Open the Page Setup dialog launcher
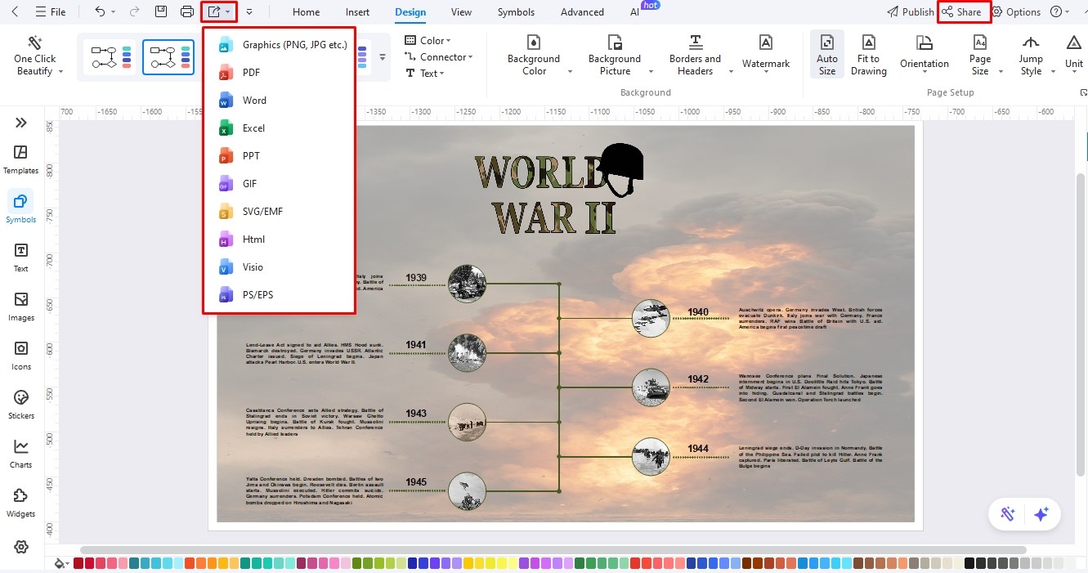The width and height of the screenshot is (1088, 573). 1082,92
